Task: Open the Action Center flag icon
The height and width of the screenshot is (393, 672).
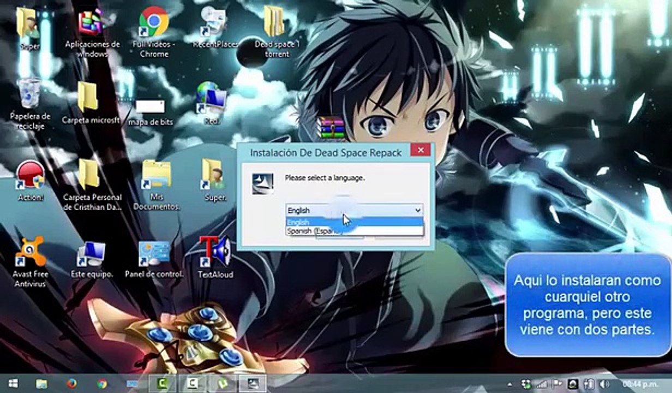Action: point(557,384)
